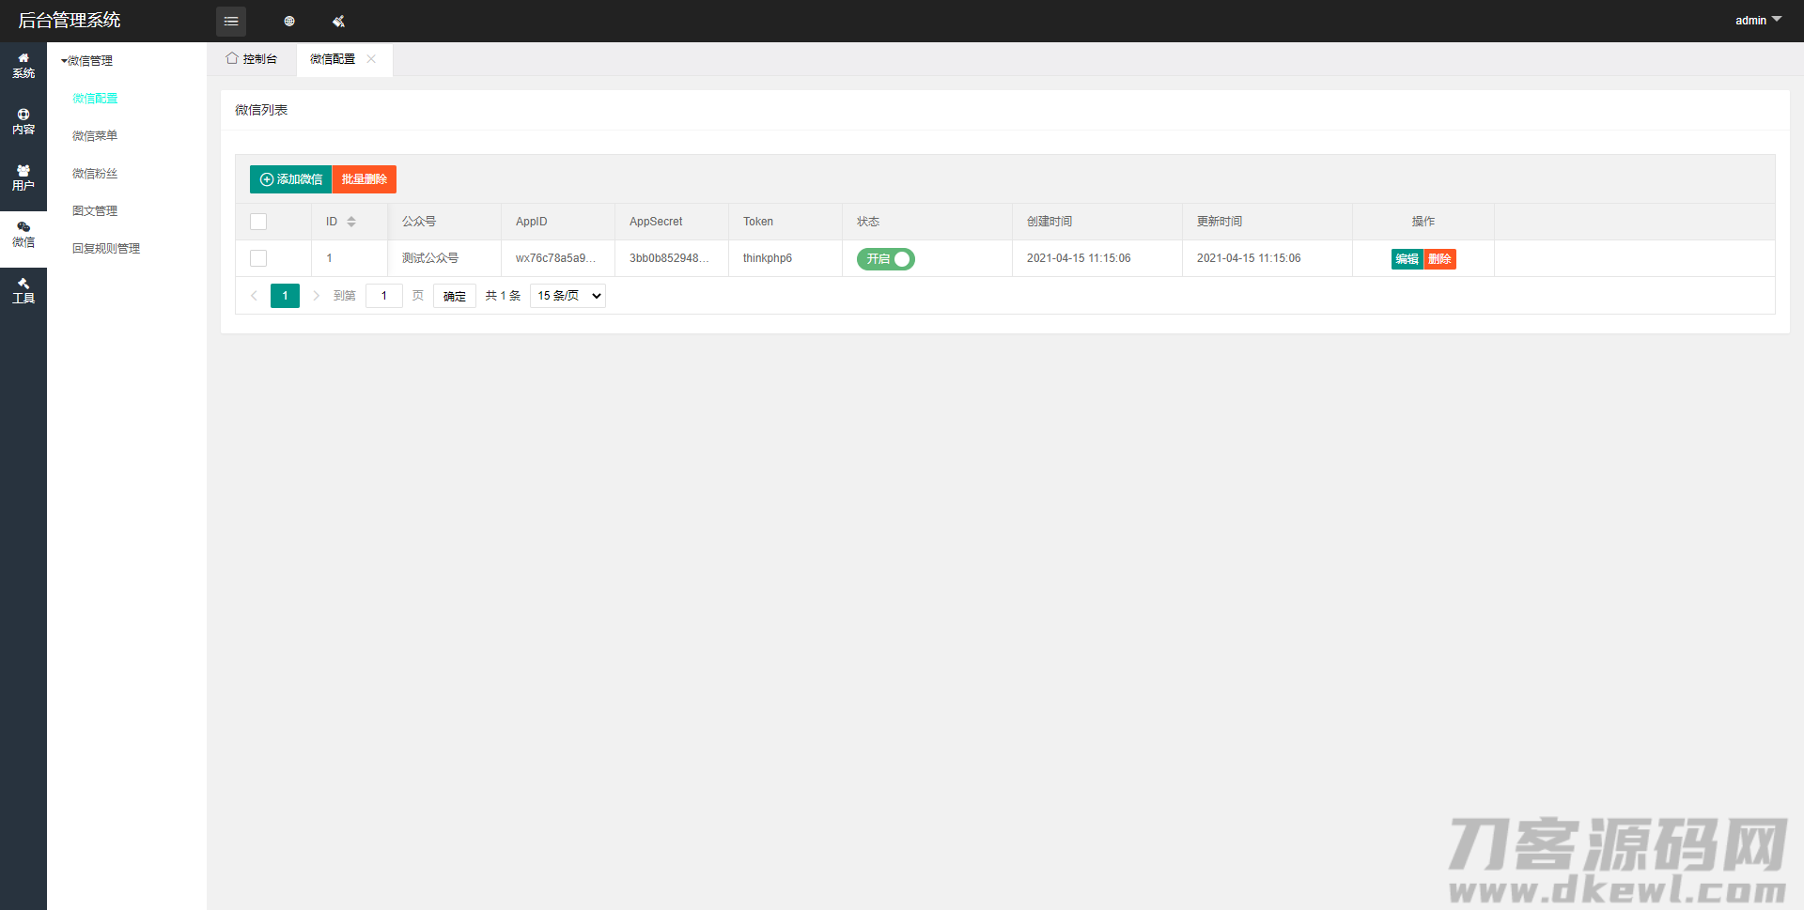Click the 添加微信 button

click(x=290, y=179)
